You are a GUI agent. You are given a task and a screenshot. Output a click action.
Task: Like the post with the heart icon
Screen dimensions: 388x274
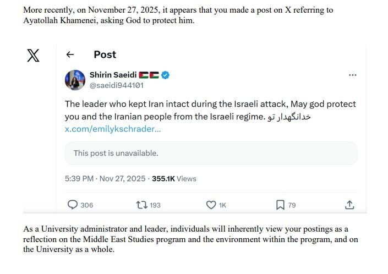210,205
